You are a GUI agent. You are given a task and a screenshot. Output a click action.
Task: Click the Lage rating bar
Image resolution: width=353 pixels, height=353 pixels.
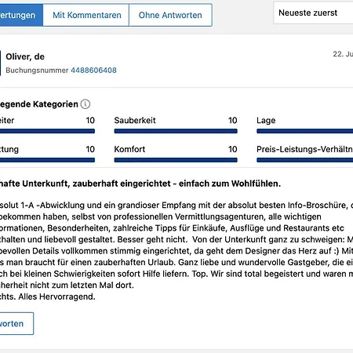pyautogui.click(x=305, y=131)
